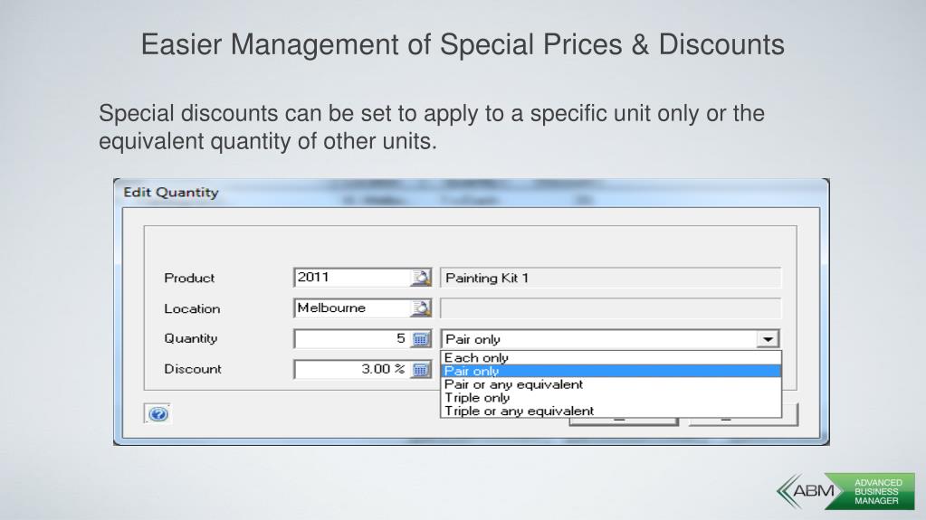Open the Quantity calculator icon
Image resolution: width=926 pixels, height=520 pixels.
click(421, 339)
